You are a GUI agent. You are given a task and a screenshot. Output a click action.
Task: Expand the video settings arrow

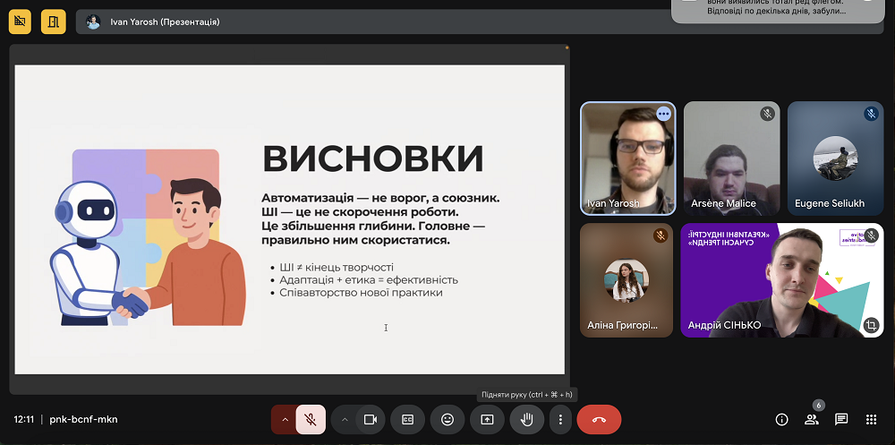pyautogui.click(x=344, y=419)
